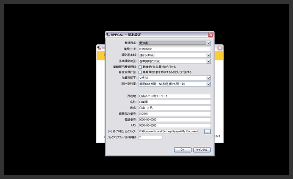The width and height of the screenshot is (293, 179).
Task: Browse for backup folder with ... button
Action: 207,131
